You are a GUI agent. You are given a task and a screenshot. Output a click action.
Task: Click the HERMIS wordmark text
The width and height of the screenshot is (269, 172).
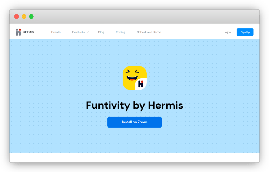(x=28, y=32)
